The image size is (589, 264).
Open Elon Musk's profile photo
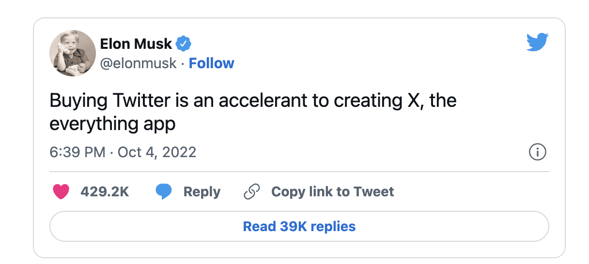[73, 53]
